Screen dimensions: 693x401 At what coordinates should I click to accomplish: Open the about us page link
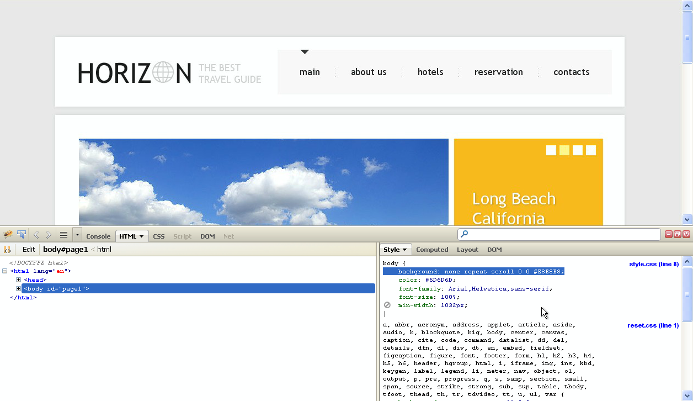[x=369, y=72]
